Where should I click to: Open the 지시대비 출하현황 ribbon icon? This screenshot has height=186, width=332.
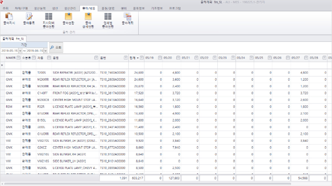(x=49, y=21)
